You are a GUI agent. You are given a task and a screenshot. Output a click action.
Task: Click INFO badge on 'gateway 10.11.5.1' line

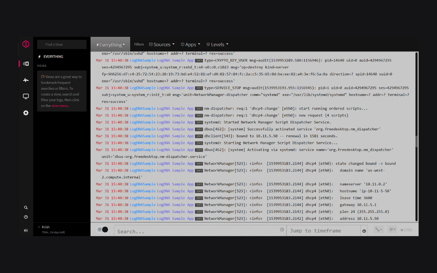click(199, 205)
